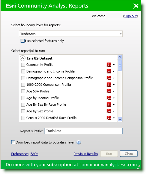Click the Sign out link

coord(131,16)
